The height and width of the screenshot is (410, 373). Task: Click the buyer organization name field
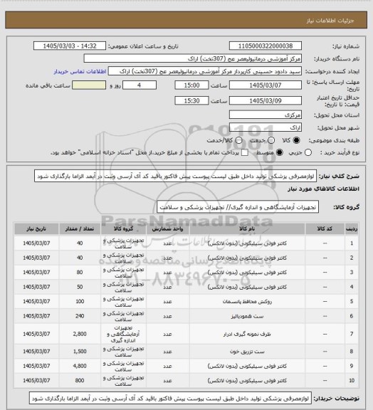[192, 58]
